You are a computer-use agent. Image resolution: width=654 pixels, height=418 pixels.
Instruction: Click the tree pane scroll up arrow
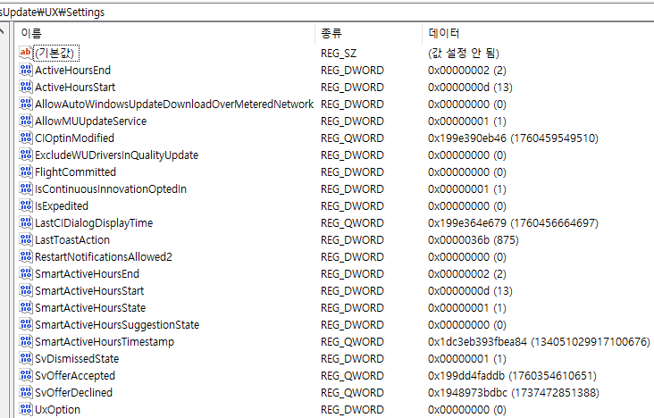pyautogui.click(x=2, y=31)
